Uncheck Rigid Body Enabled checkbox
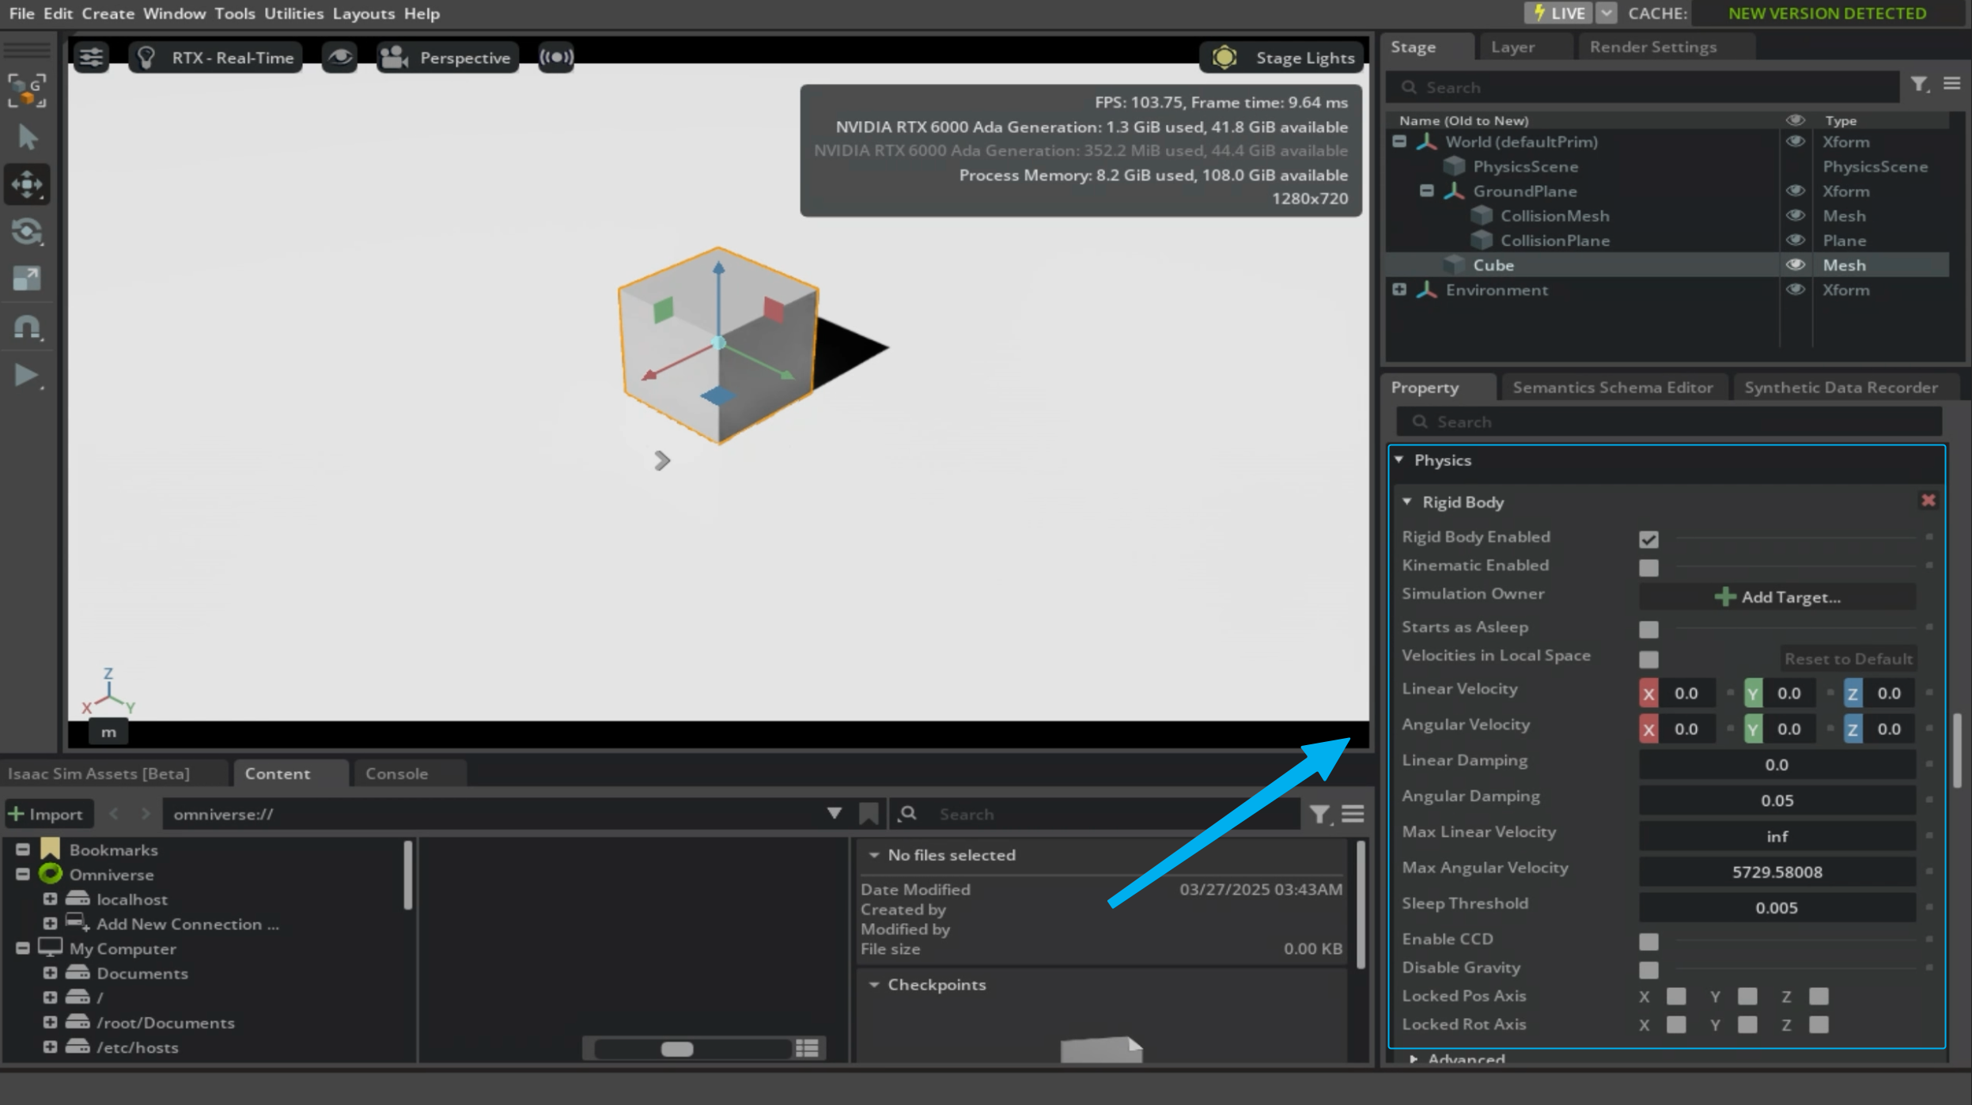The image size is (1972, 1105). (x=1648, y=539)
